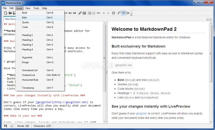The width and height of the screenshot is (215, 130).
Task: Convert text to uppercase with large A icon
Action: pyautogui.click(x=104, y=13)
